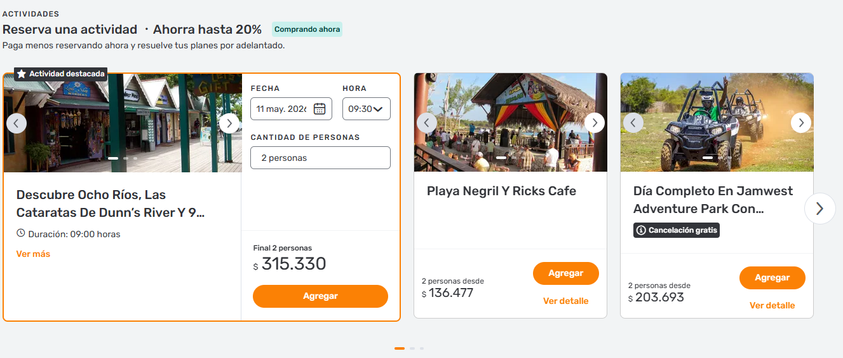This screenshot has width=843, height=358.
Task: View details of Playa Negril activity
Action: tap(565, 301)
